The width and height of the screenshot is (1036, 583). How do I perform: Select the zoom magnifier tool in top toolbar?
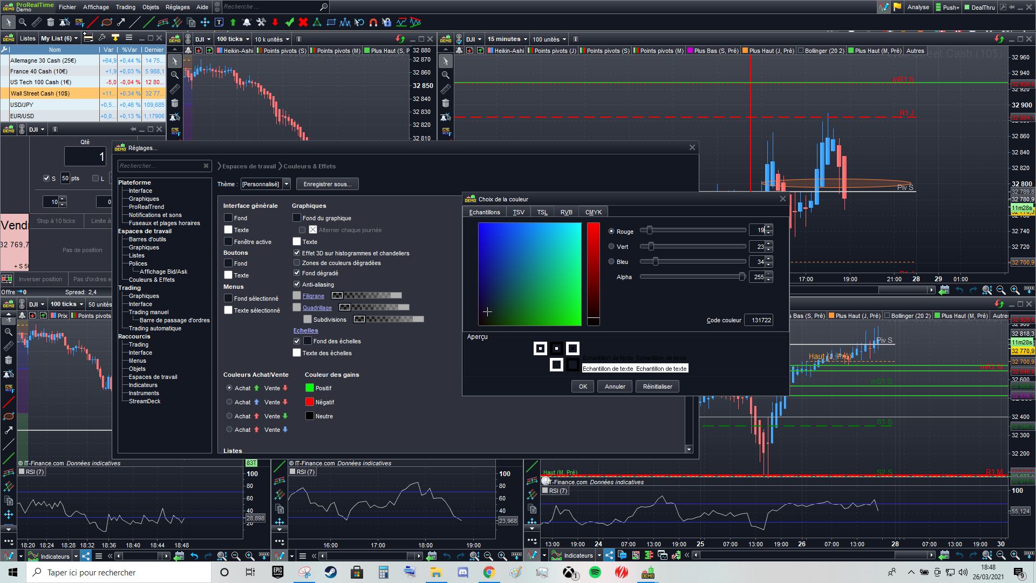[22, 22]
